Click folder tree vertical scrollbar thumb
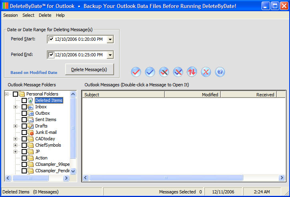290x197 pixels. coord(73,128)
